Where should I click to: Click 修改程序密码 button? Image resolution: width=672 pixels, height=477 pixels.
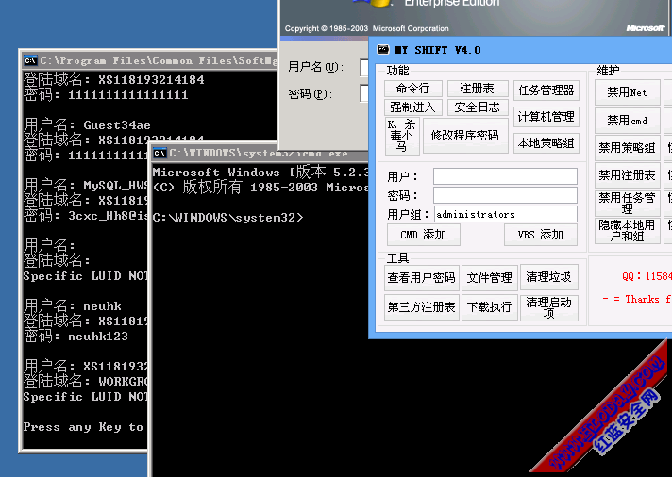pos(465,136)
